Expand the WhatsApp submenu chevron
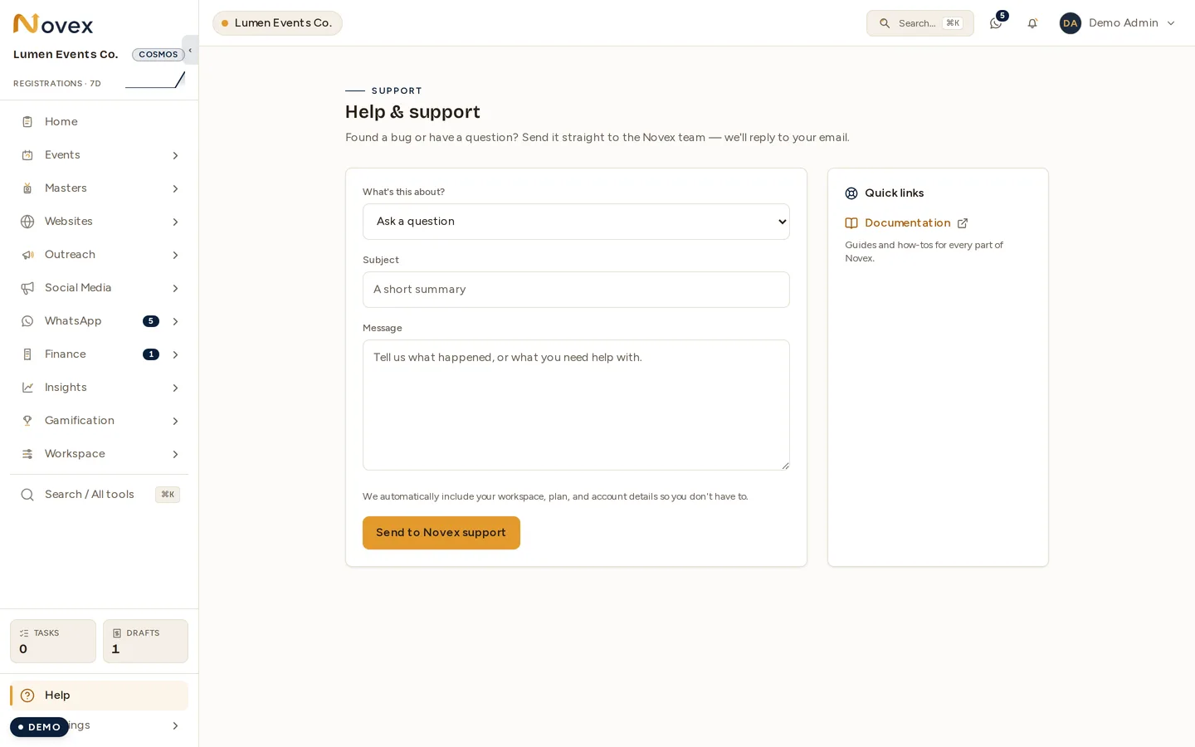Viewport: 1195px width, 747px height. pyautogui.click(x=175, y=321)
